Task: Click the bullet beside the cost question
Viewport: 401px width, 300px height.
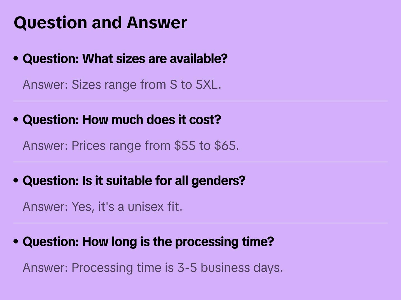Action: coord(16,120)
